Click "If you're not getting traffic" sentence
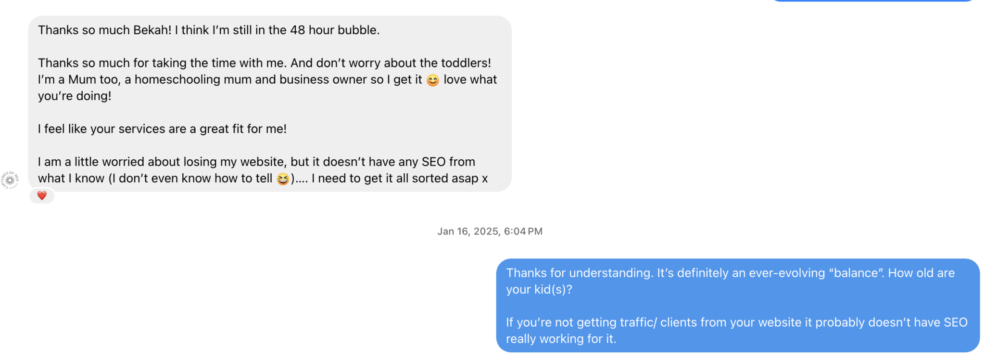Viewport: 985px width, 359px height. (582, 322)
